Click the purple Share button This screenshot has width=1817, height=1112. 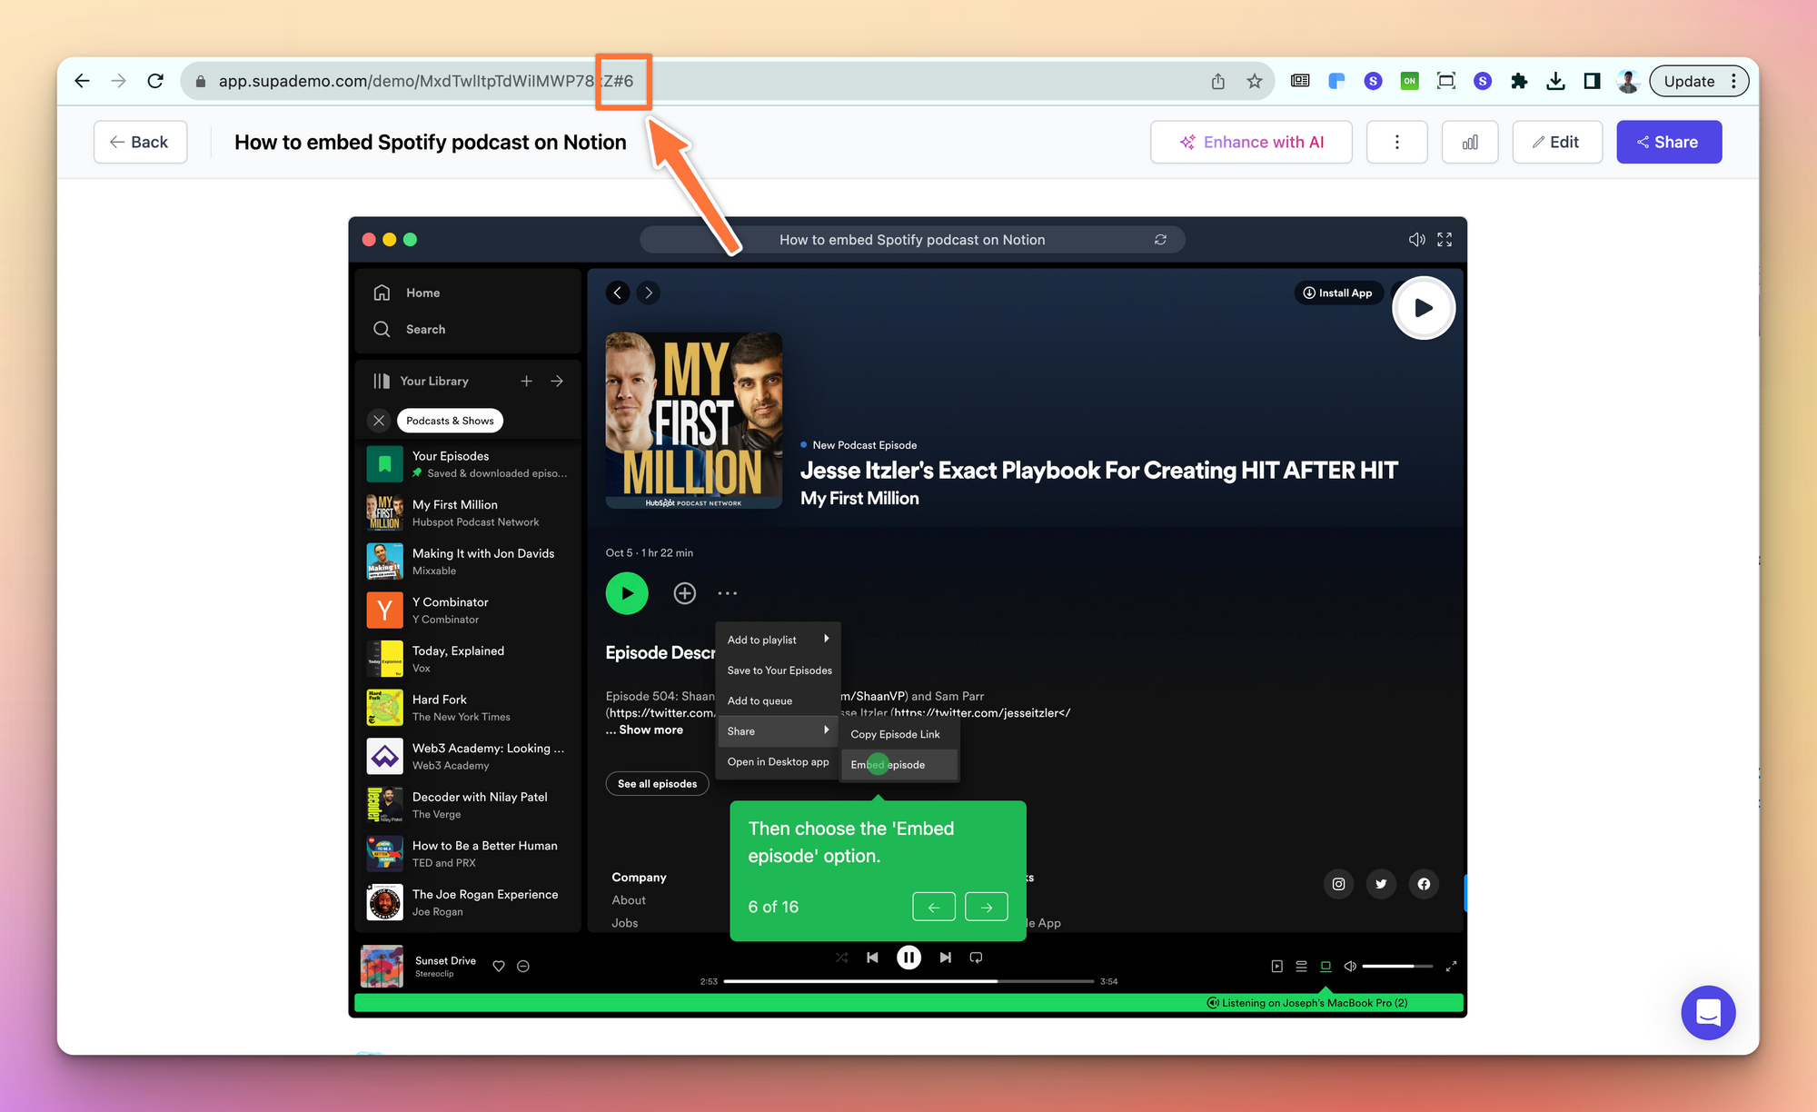pos(1669,142)
